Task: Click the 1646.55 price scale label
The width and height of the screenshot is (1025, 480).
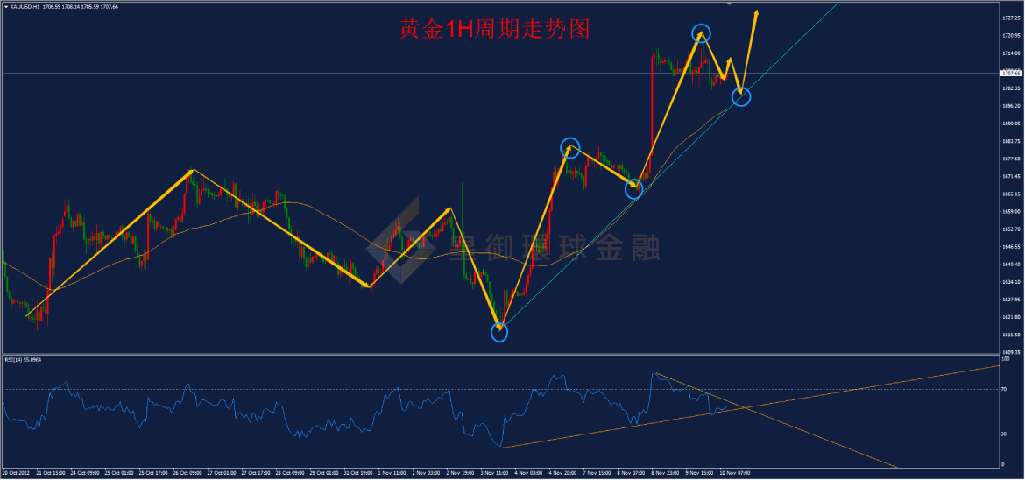Action: (x=1011, y=247)
